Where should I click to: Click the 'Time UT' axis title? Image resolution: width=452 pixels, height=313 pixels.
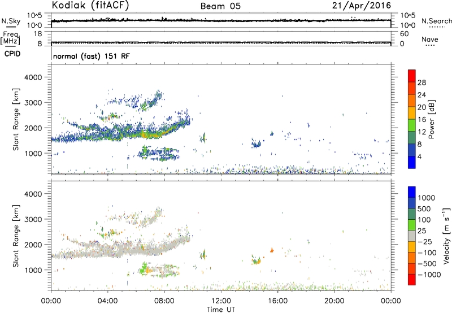[221, 310]
